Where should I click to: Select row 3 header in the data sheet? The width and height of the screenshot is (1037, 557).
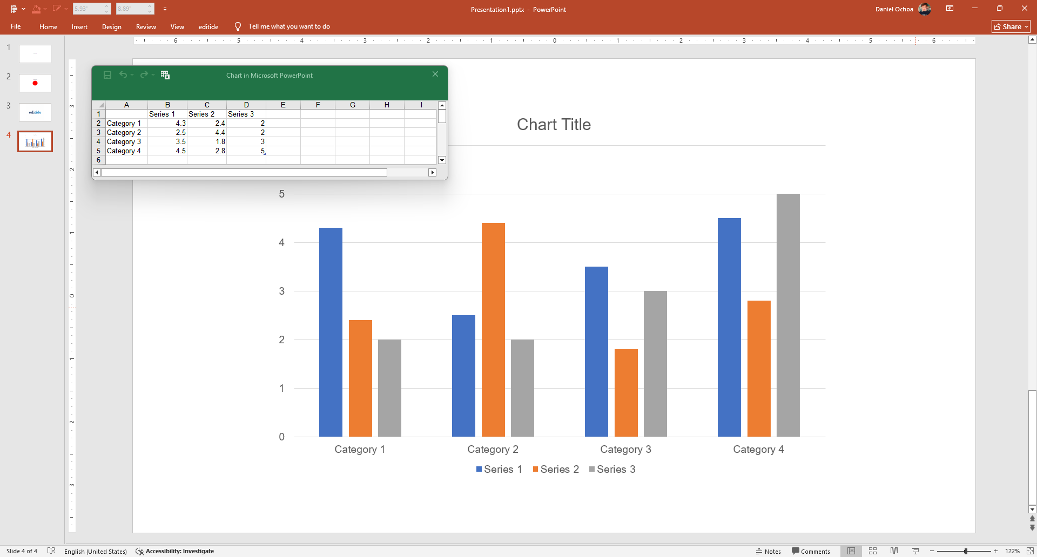click(99, 132)
